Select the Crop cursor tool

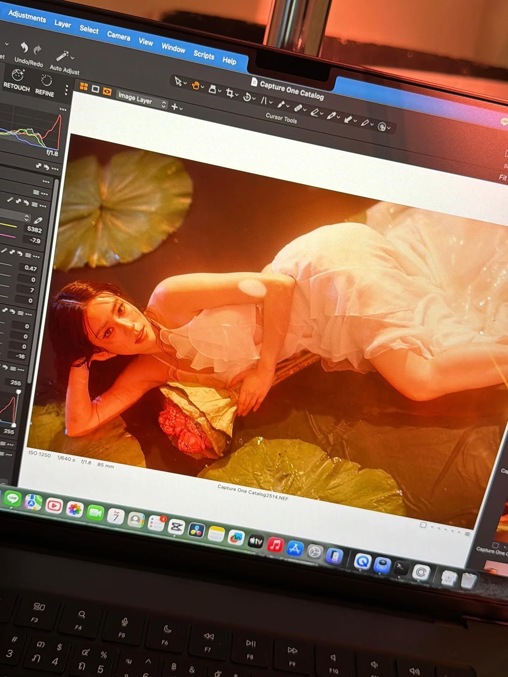(x=230, y=92)
